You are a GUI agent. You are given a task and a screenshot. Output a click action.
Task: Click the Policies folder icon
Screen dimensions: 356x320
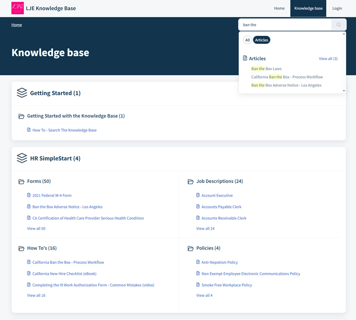pyautogui.click(x=191, y=248)
